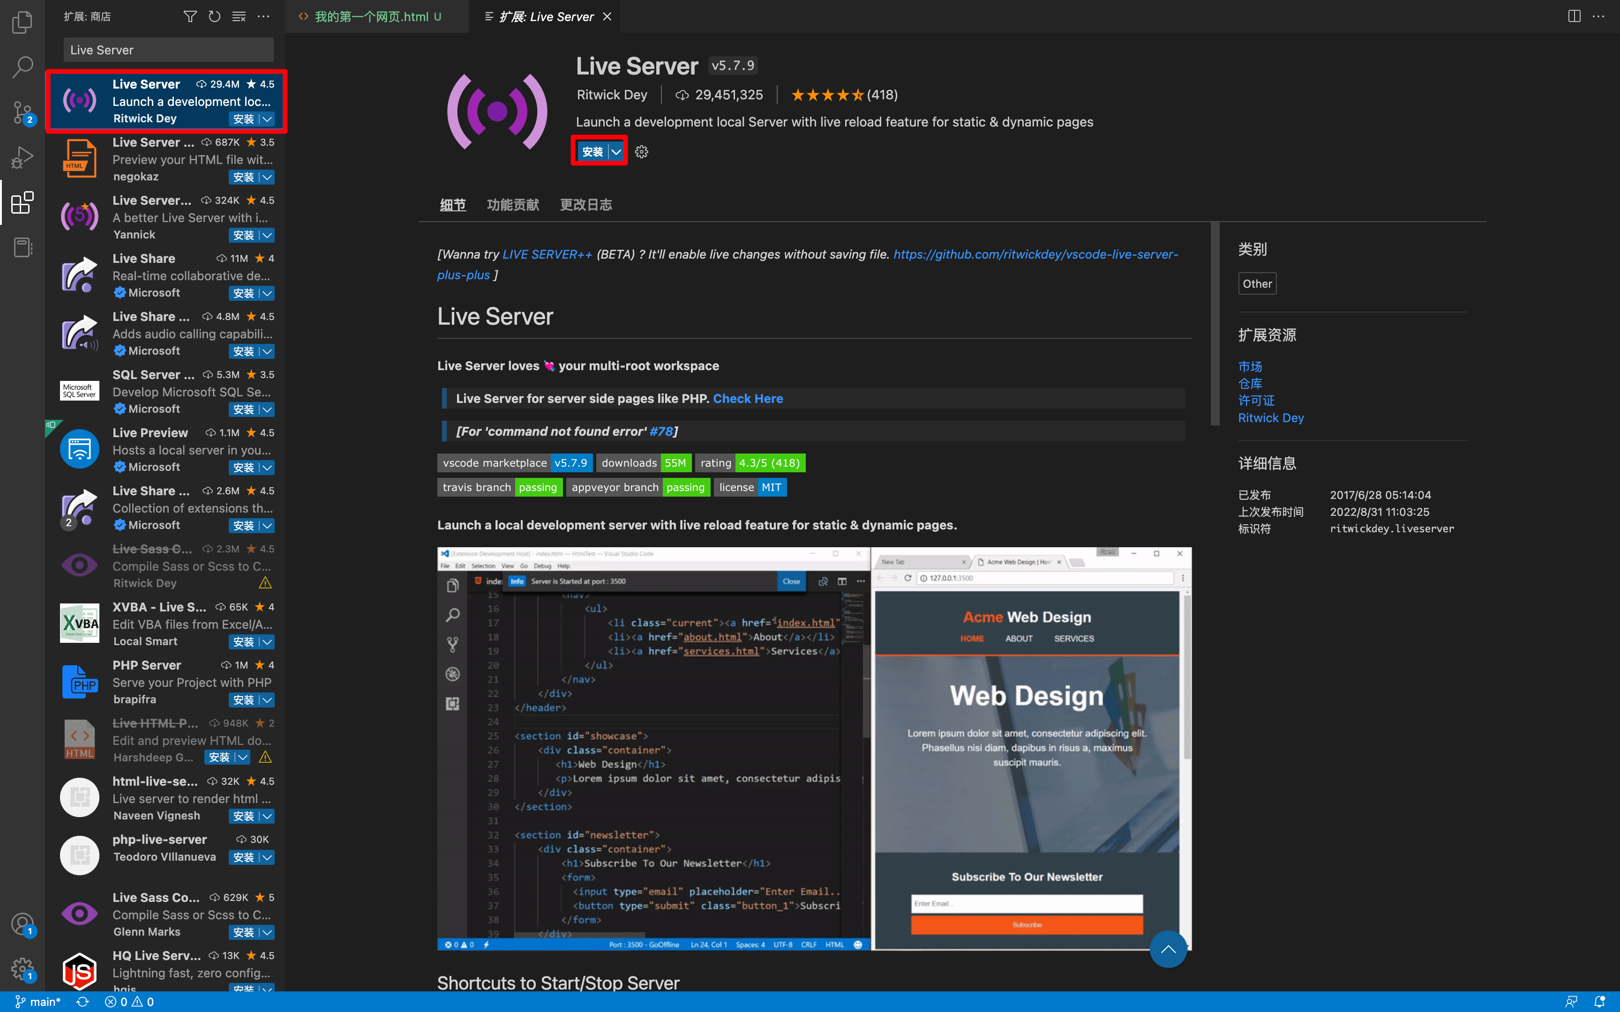Open the 仓库 repository link
This screenshot has height=1012, width=1620.
[1250, 384]
